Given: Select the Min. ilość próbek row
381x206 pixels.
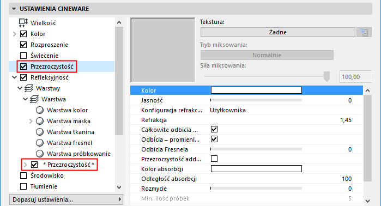Looking at the screenshot, I should pos(246,198).
